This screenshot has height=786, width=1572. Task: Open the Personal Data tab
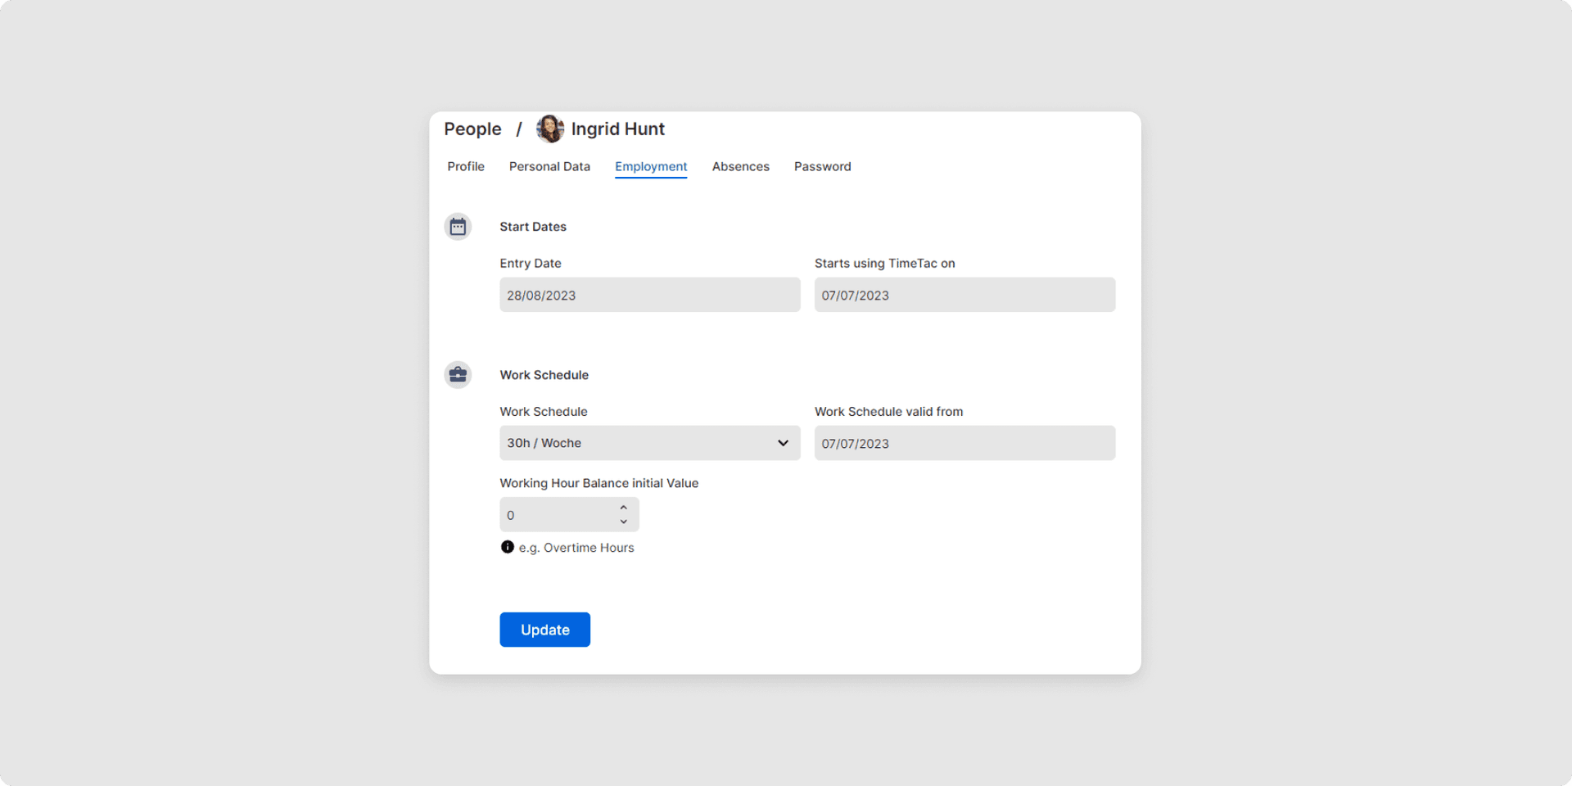pos(549,166)
